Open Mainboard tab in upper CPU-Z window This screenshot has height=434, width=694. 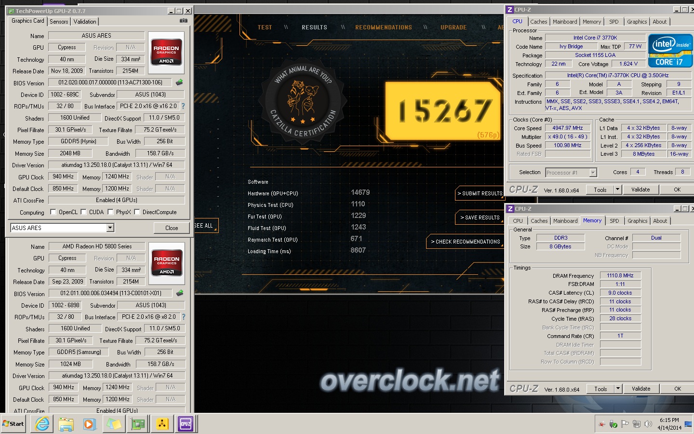[565, 22]
